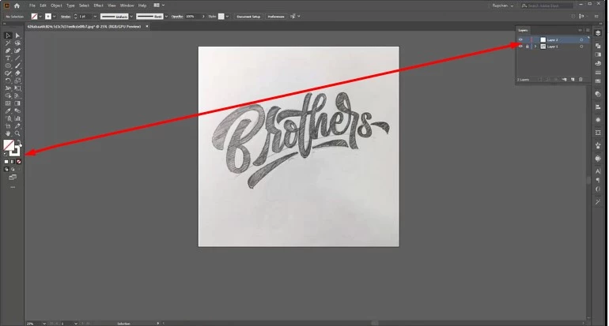Select the Blend tool
The width and height of the screenshot is (609, 326).
coord(17,111)
